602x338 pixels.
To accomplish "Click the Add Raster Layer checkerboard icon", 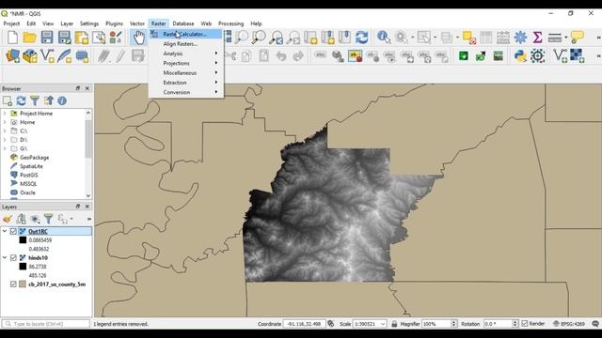I will [577, 56].
